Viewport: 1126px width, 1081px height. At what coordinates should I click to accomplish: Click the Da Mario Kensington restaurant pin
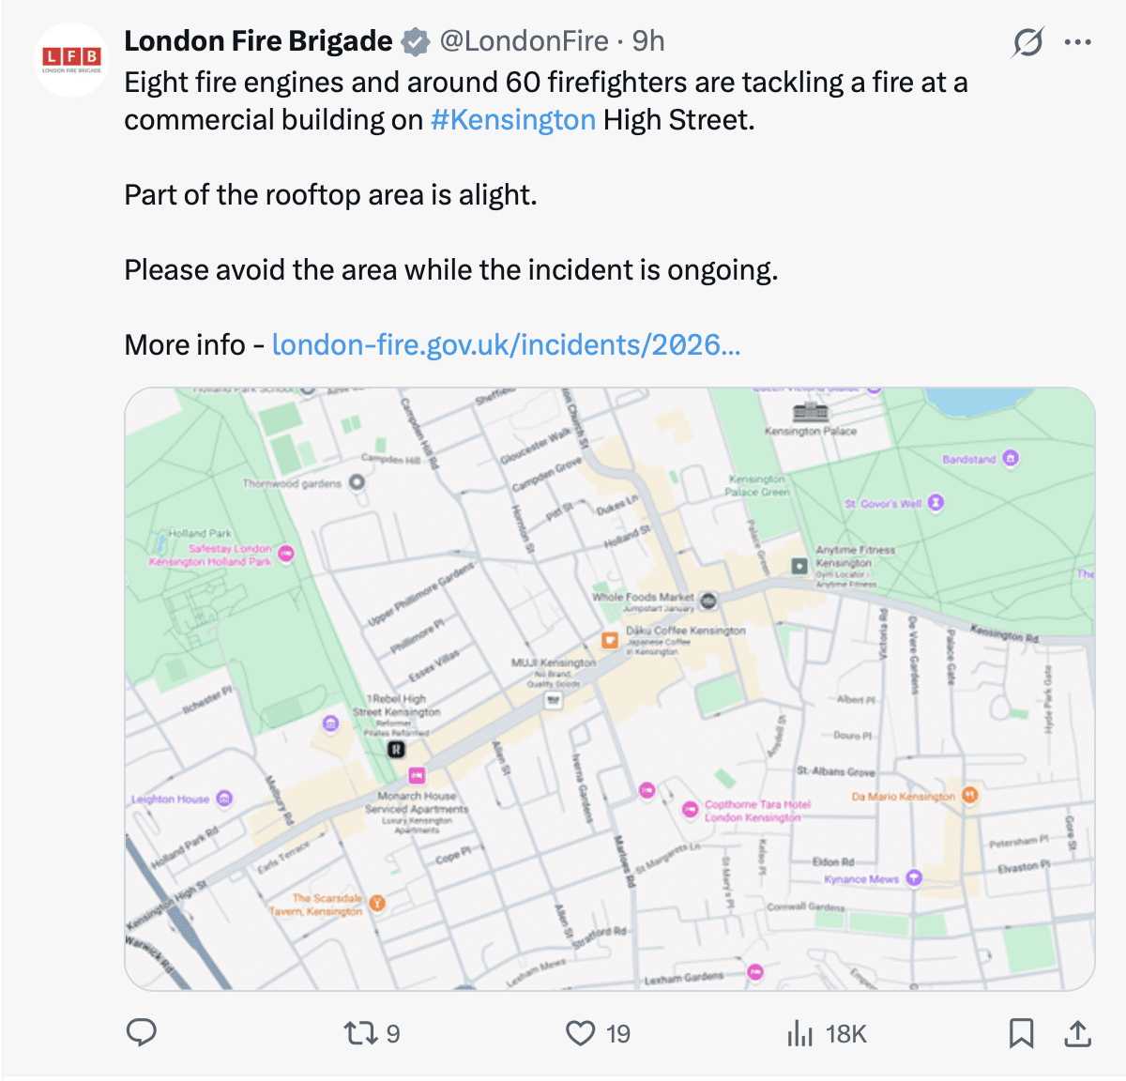(x=970, y=796)
